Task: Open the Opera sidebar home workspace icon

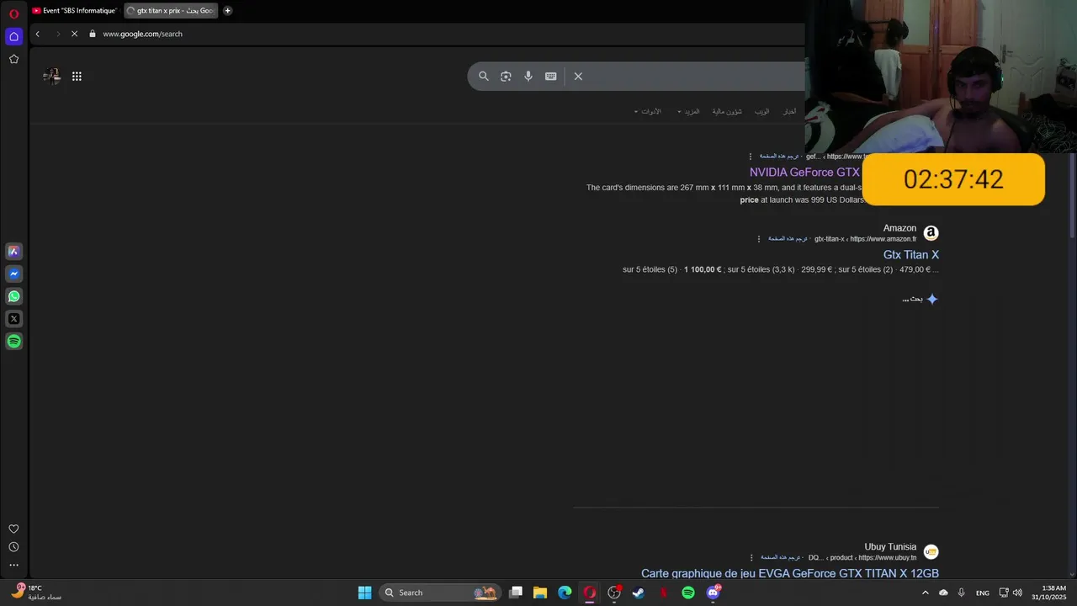Action: [x=13, y=36]
